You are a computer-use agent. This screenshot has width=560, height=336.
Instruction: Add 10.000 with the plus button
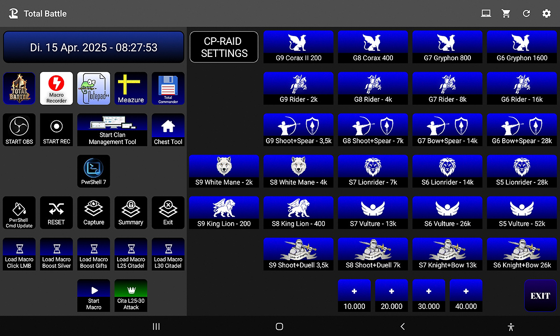coord(354,295)
